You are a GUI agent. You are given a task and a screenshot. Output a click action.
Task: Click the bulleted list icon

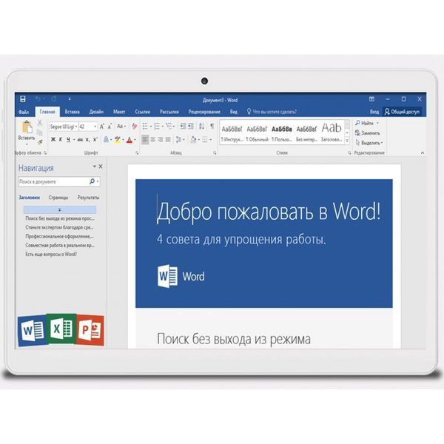pos(145,127)
